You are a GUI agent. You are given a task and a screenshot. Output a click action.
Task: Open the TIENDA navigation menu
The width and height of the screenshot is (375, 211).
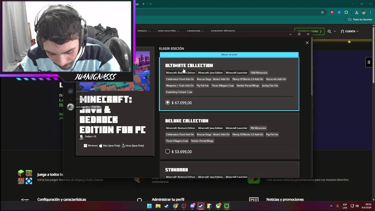(x=144, y=31)
